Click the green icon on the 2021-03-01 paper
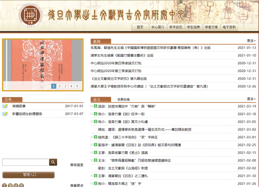This screenshot has height=187, width=259. [95, 137]
